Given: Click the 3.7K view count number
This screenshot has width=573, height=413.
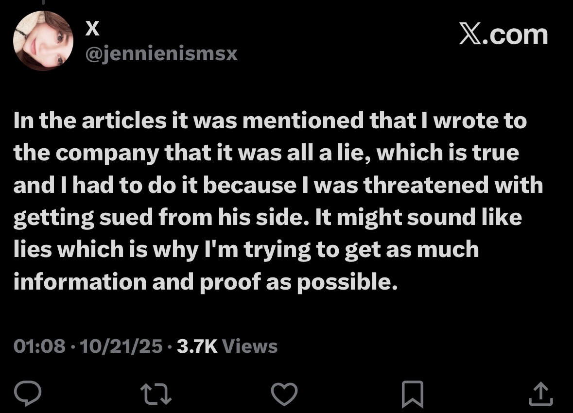Looking at the screenshot, I should click(197, 346).
